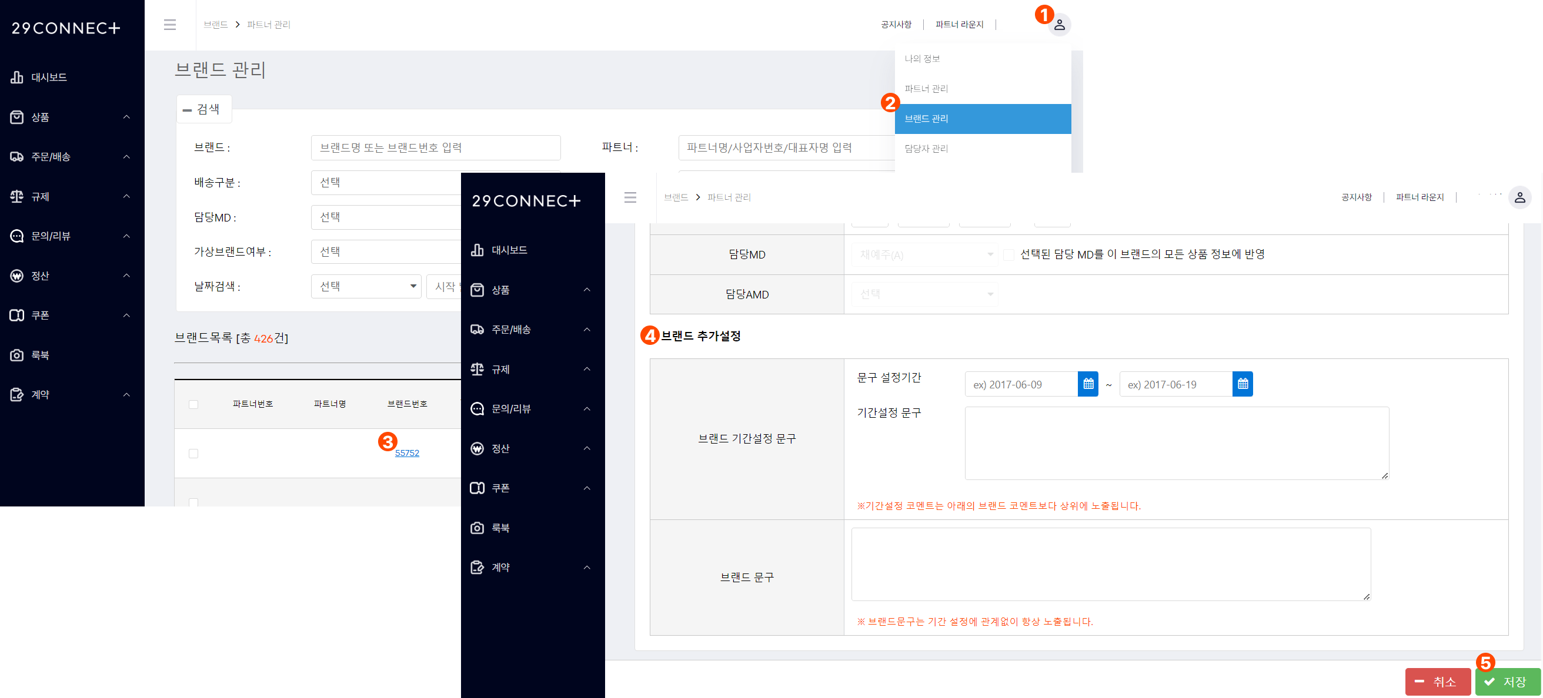Select 브랜드 관리 in profile menu
The height and width of the screenshot is (698, 1543).
983,119
